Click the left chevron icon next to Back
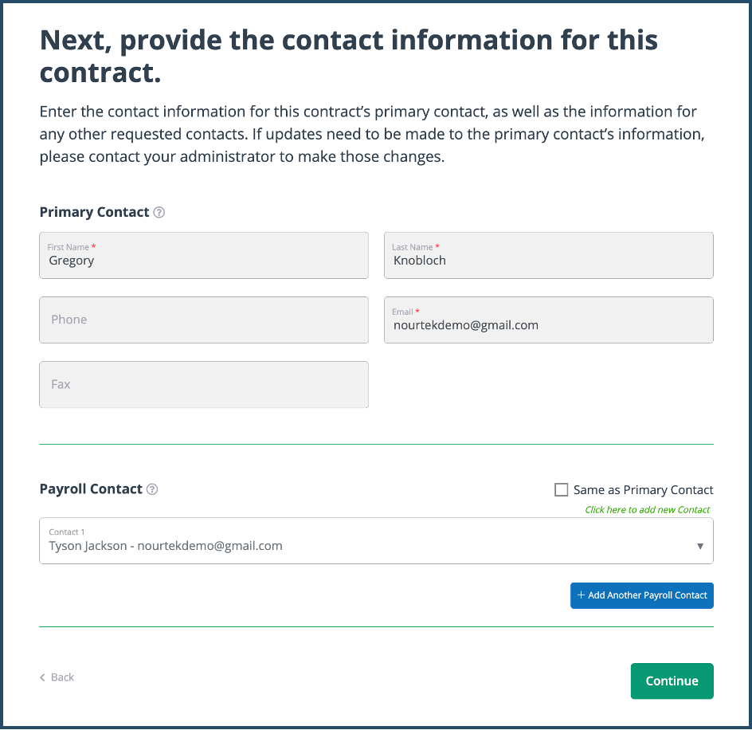Screen dimensions: 752x730 pos(43,677)
